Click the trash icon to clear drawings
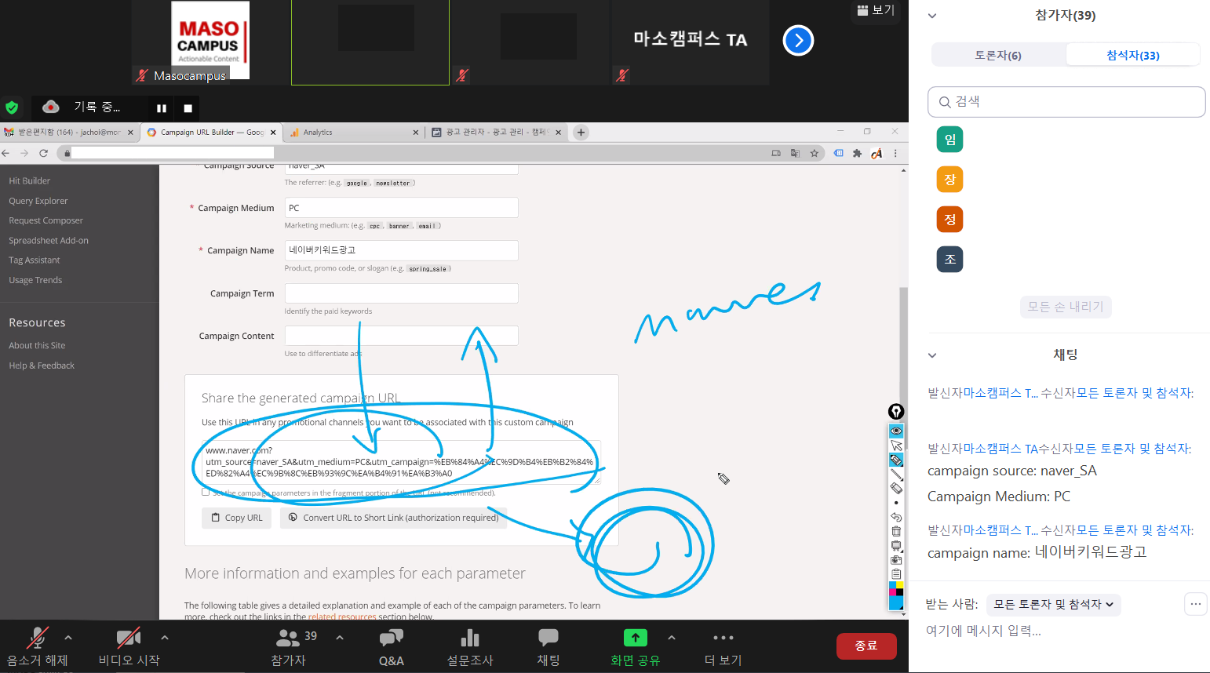Screen dimensions: 1210x673 896,531
